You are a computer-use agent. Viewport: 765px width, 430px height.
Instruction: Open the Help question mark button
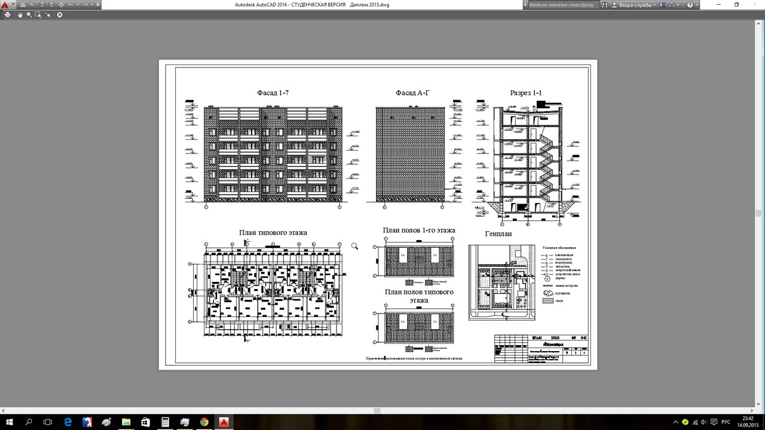pos(690,5)
